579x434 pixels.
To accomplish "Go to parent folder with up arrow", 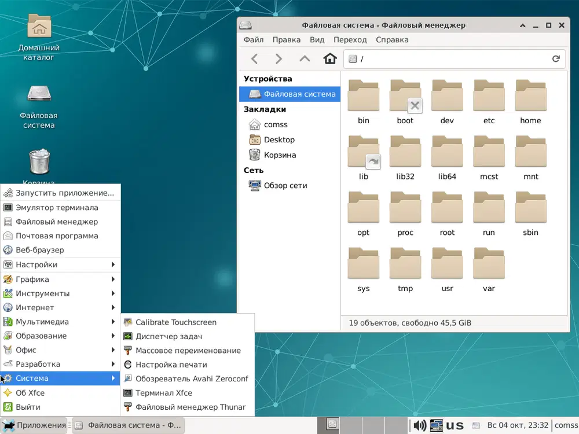I will click(x=305, y=58).
